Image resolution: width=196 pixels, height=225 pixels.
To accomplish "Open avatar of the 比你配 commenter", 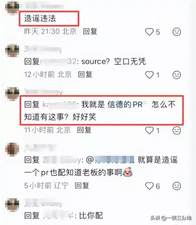I will 12,205.
